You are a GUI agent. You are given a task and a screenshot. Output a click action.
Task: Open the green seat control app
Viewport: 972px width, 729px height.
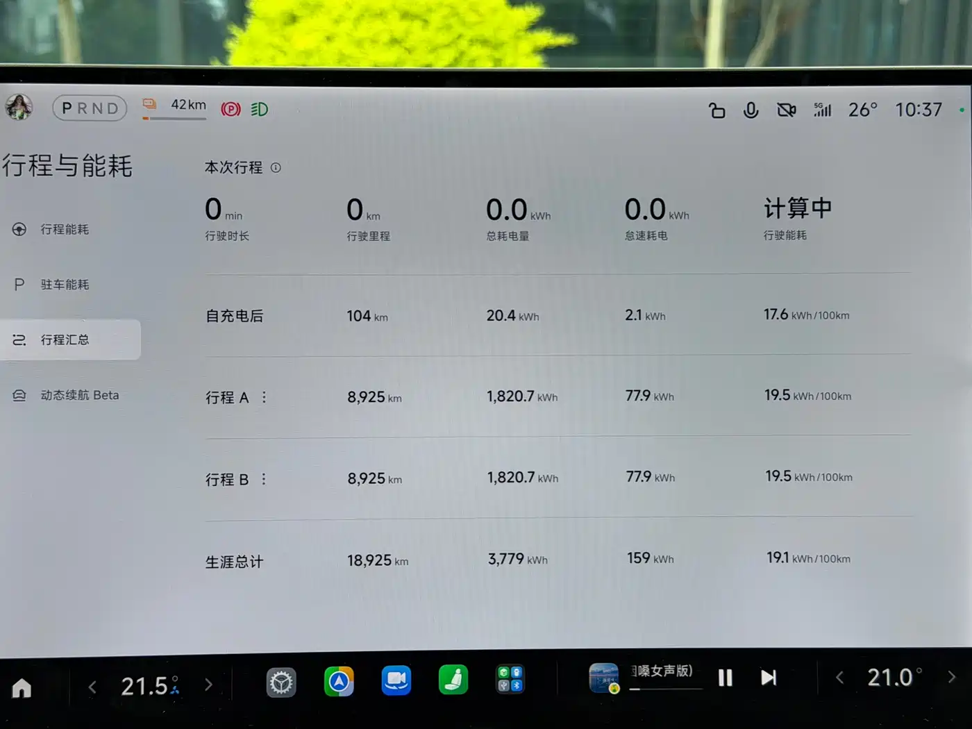(x=453, y=680)
